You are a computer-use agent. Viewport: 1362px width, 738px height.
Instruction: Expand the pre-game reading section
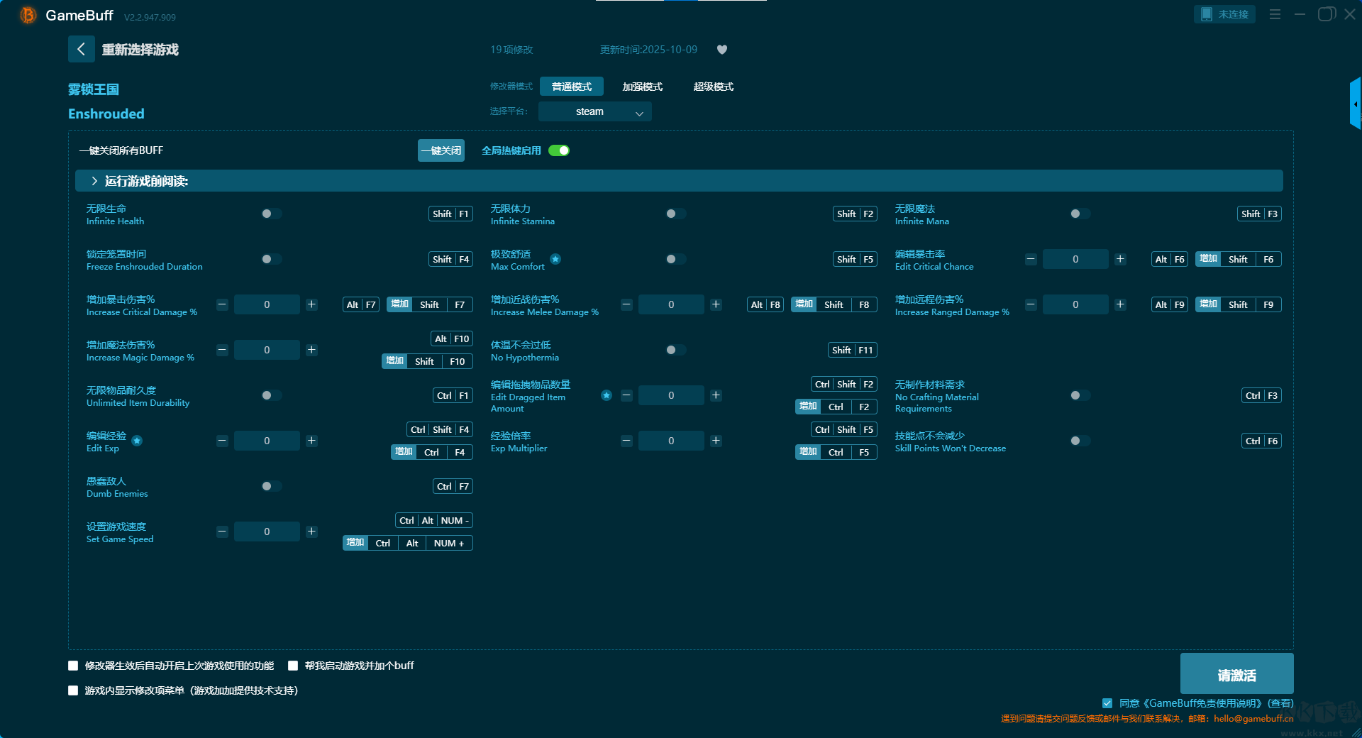click(x=94, y=181)
